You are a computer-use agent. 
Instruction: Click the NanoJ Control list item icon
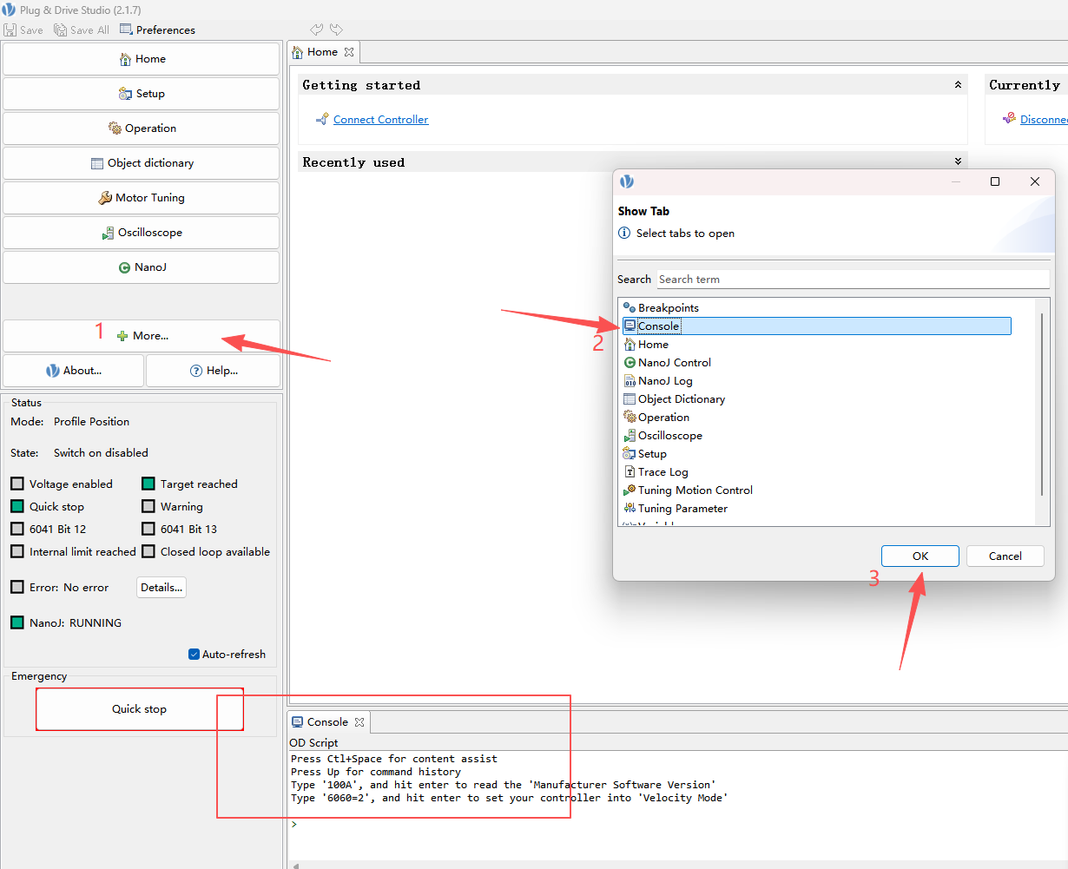(630, 362)
